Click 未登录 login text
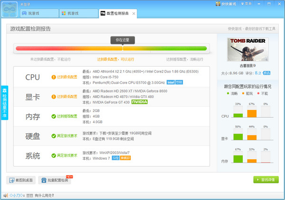This screenshot has height=200, width=285. [25, 5]
